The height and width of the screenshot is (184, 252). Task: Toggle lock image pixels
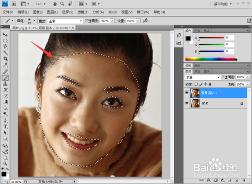click(201, 84)
